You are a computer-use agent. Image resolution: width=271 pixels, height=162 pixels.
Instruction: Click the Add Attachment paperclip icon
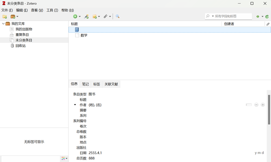(x=106, y=16)
